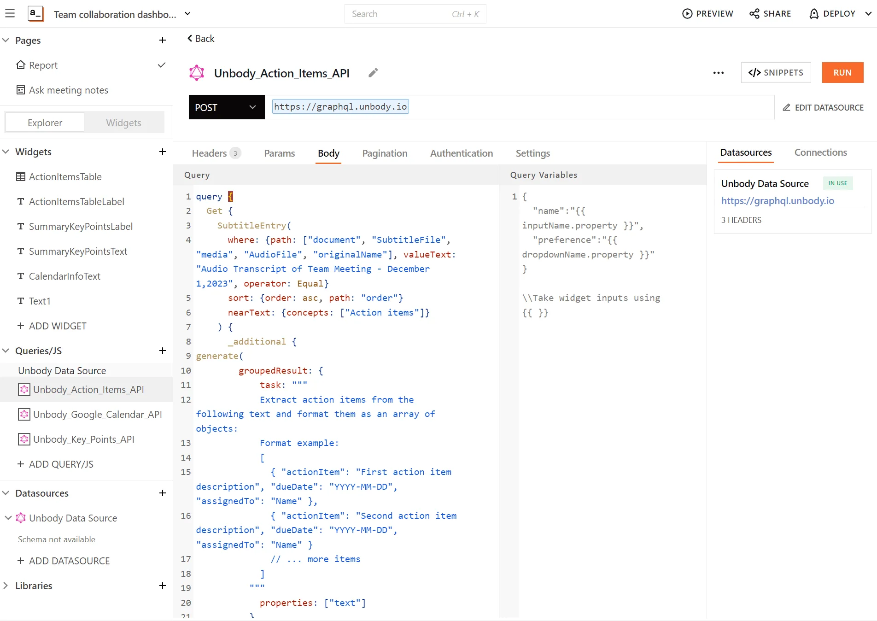This screenshot has height=621, width=877.
Task: Click the Preview play icon
Action: point(687,14)
